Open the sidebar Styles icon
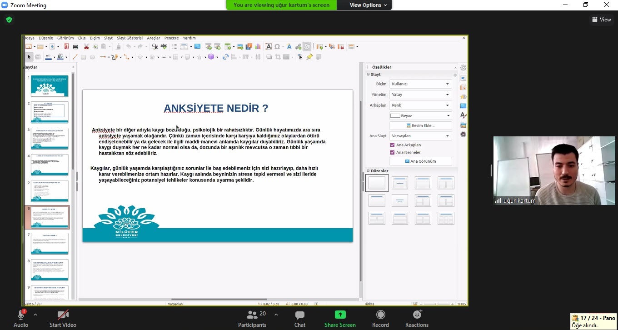This screenshot has height=330, width=618. tap(463, 115)
